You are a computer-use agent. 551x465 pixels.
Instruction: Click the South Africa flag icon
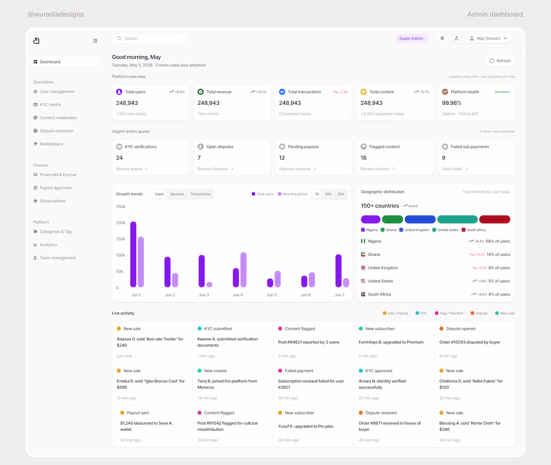tap(363, 294)
